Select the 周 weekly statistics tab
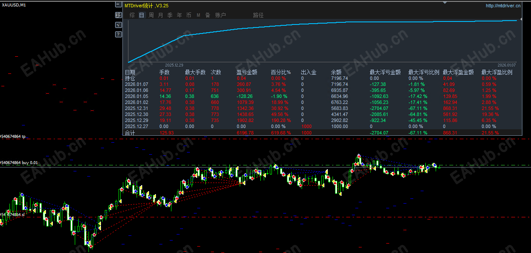 pyautogui.click(x=151, y=15)
